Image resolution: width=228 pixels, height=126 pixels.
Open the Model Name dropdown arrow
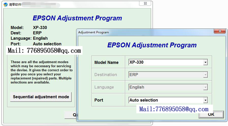pyautogui.click(x=205, y=62)
